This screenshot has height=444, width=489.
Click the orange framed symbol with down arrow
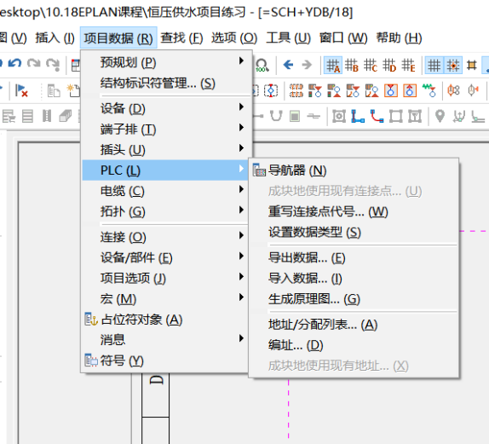(391, 91)
